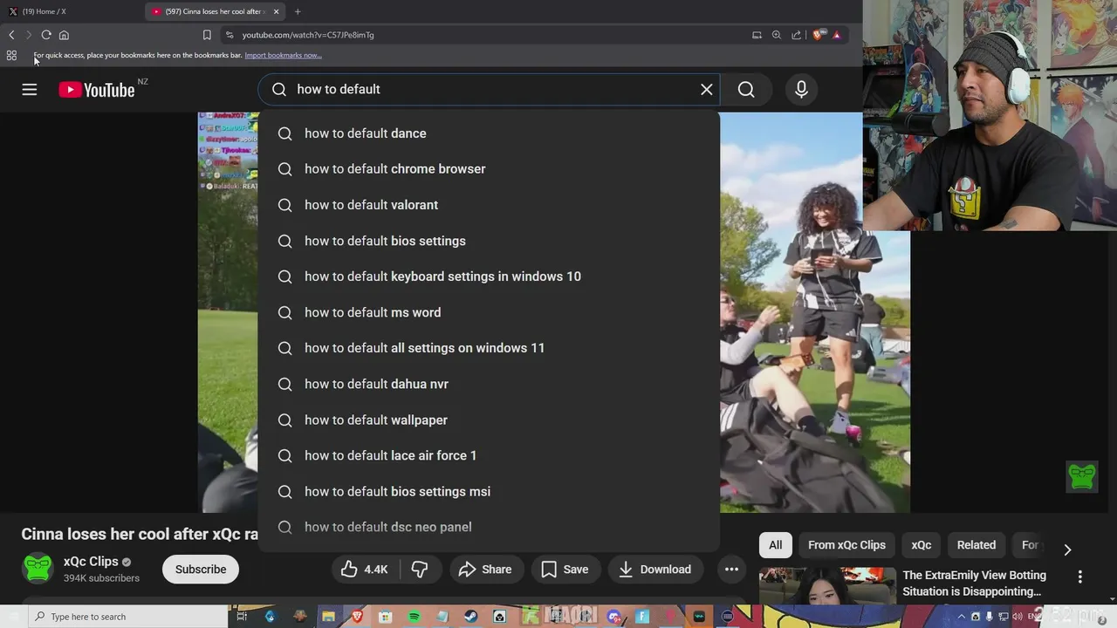Choose suggestion how to default ms word

point(489,312)
